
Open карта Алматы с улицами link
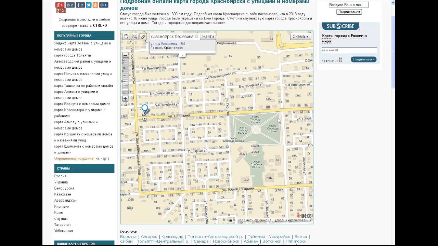[x=76, y=95]
